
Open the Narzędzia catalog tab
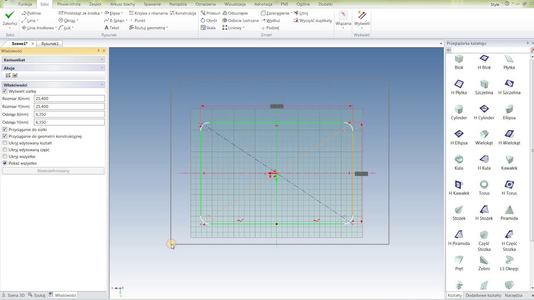(x=513, y=295)
